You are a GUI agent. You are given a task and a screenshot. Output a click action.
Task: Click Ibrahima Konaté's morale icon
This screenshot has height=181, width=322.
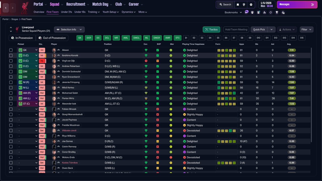click(x=171, y=56)
